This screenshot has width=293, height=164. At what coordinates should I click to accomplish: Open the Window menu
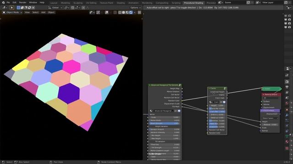(33, 3)
